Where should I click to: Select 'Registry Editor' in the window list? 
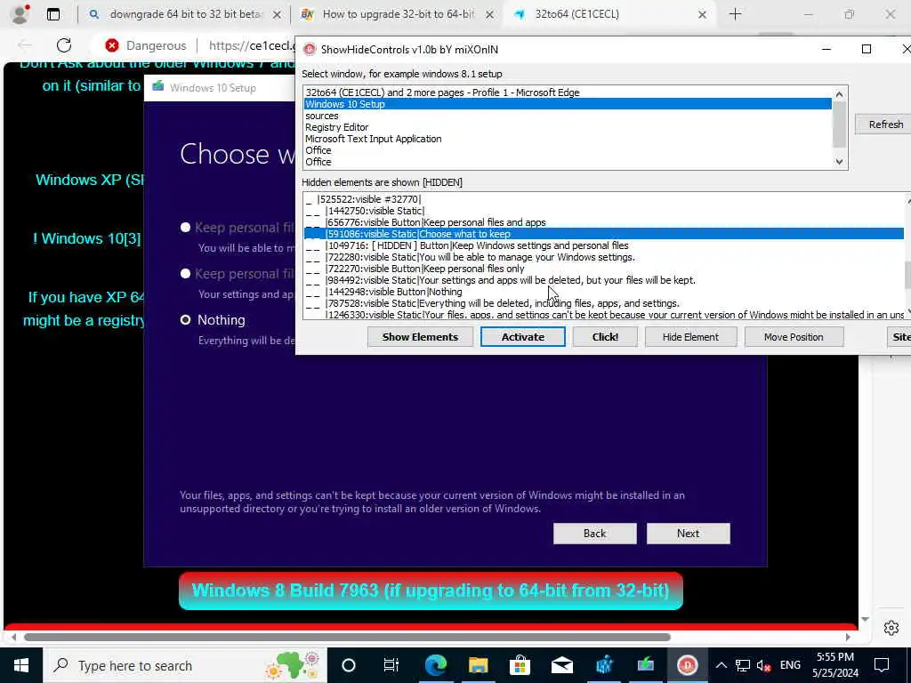coord(568,127)
